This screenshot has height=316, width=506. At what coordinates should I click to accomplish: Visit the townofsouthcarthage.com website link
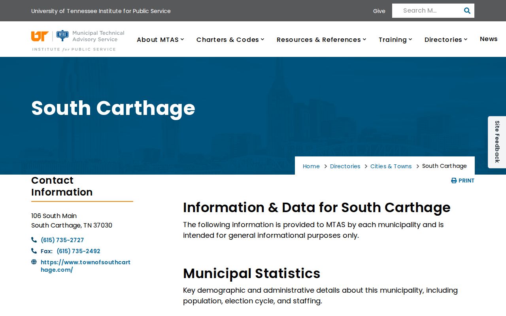click(85, 266)
